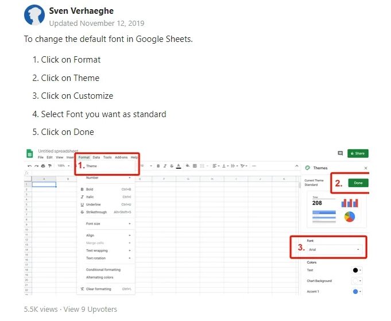
Task: Expand the Align submenu
Action: coord(106,235)
